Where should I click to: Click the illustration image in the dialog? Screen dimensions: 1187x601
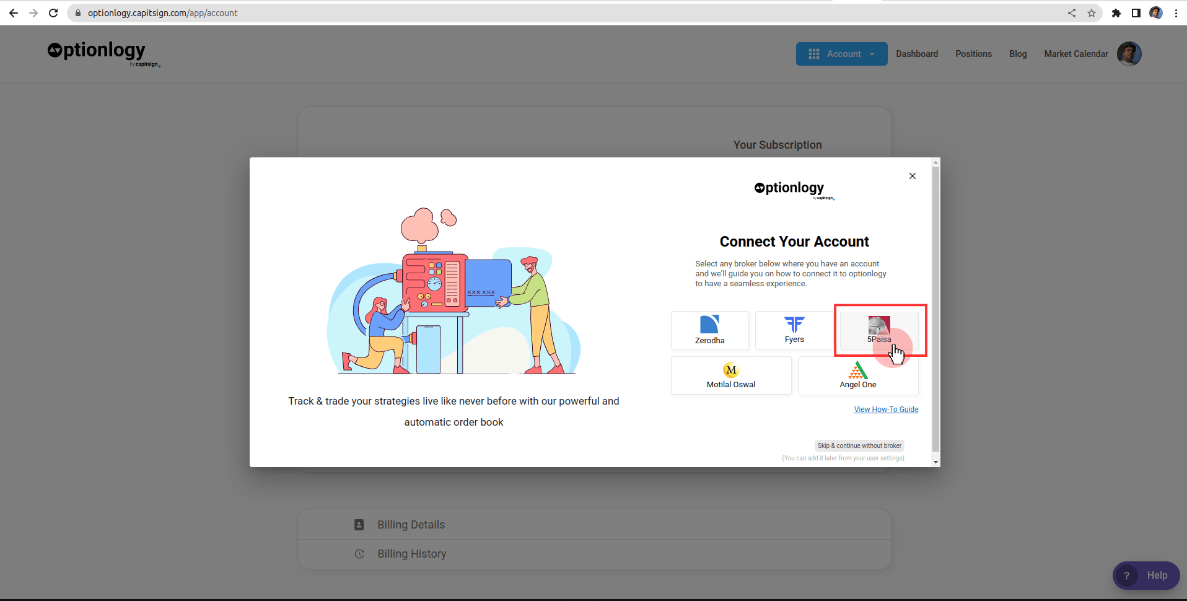(x=453, y=291)
